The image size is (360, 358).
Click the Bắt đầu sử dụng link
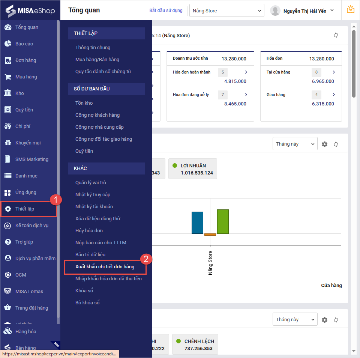[x=166, y=11]
